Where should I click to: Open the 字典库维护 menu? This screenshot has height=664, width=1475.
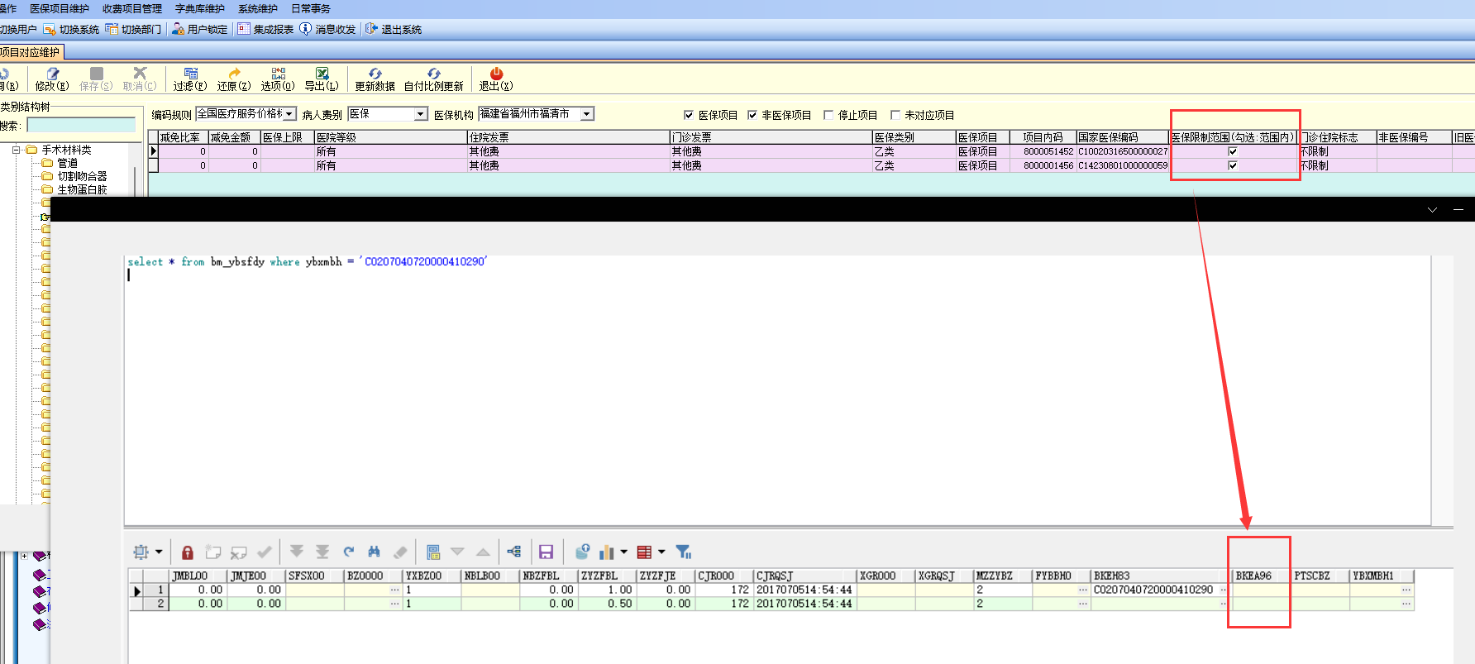click(x=200, y=8)
